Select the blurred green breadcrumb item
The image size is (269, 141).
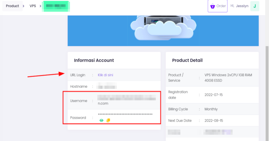click(x=56, y=6)
